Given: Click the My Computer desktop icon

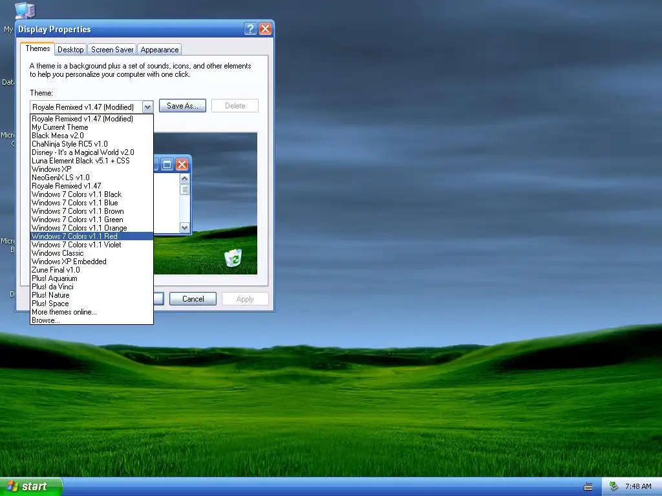Looking at the screenshot, I should [25, 10].
